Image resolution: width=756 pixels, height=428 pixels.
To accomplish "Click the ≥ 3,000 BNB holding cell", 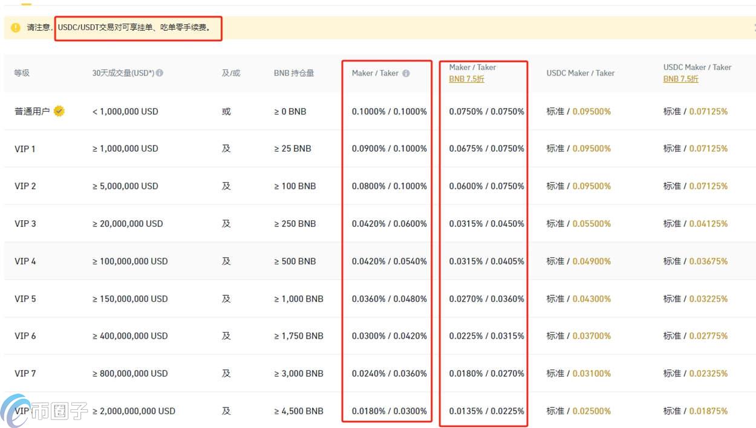I will click(x=298, y=373).
